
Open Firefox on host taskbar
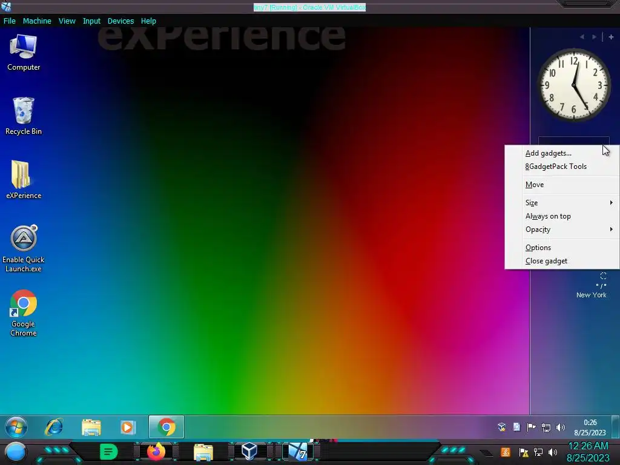(156, 452)
